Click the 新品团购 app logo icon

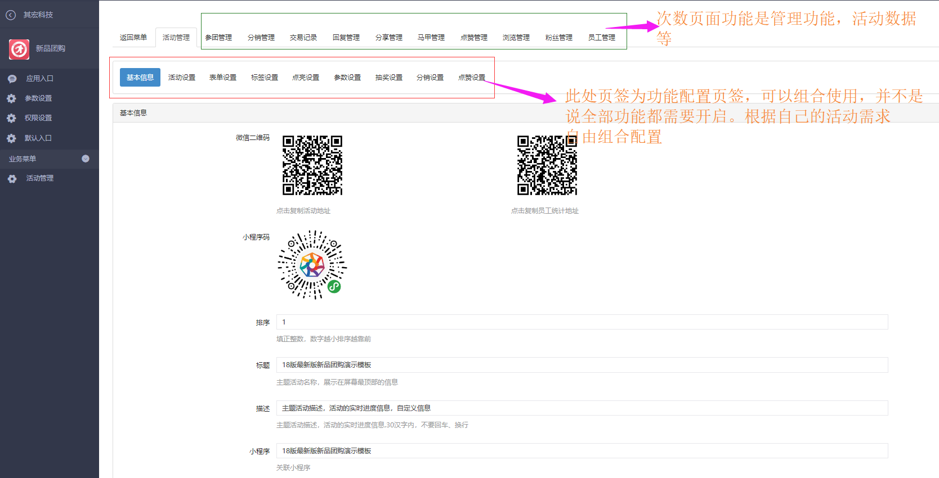[19, 49]
